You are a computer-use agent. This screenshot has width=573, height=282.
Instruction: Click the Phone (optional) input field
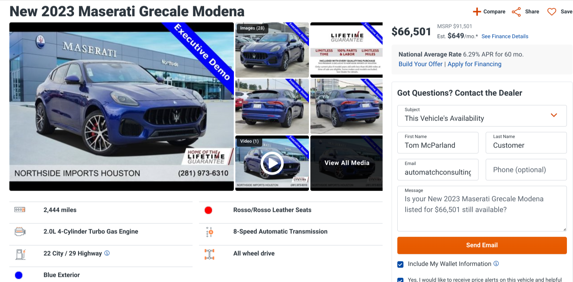526,170
